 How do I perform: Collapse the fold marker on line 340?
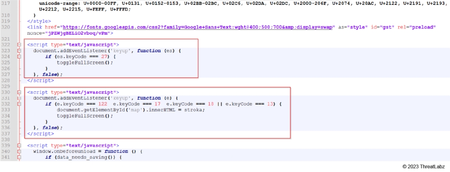[x=19, y=151]
